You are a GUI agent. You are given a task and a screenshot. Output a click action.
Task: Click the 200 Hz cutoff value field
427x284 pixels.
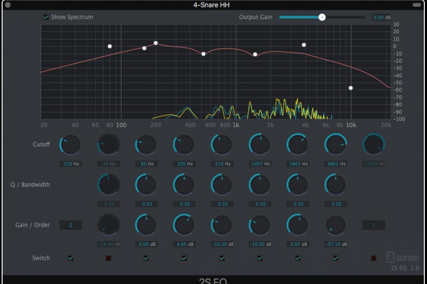point(184,164)
